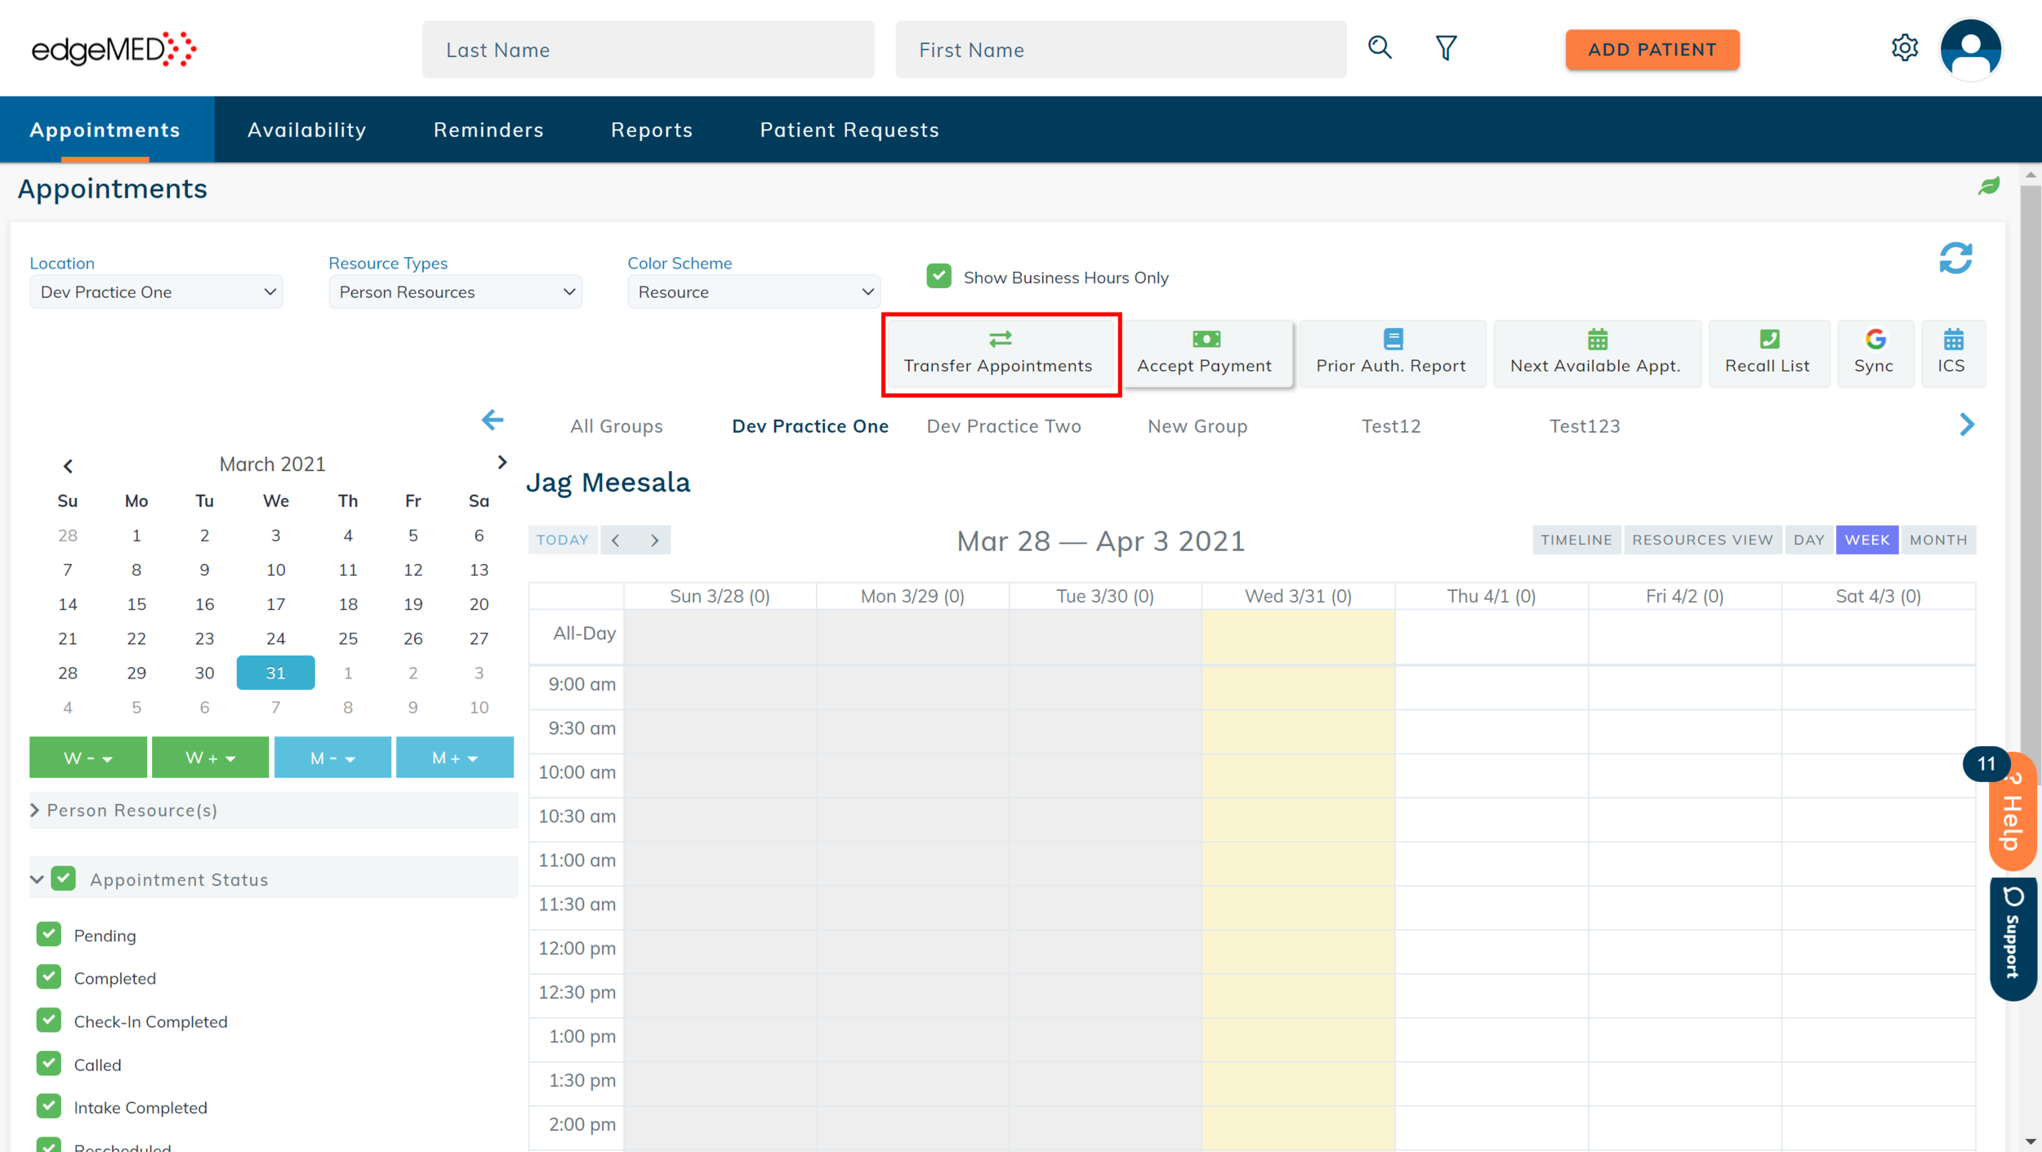Open the Recall List
The height and width of the screenshot is (1152, 2042).
click(x=1767, y=353)
